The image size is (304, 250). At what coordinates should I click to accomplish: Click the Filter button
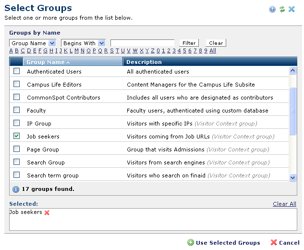[x=189, y=43]
